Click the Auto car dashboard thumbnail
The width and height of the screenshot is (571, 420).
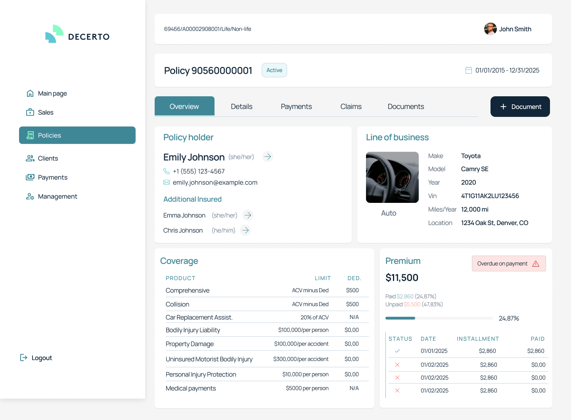[x=392, y=177]
